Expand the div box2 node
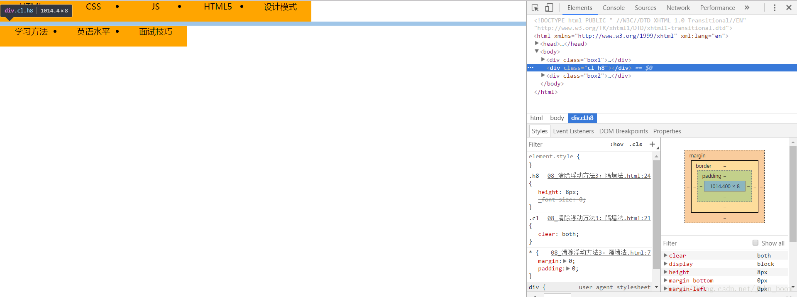 pyautogui.click(x=543, y=75)
